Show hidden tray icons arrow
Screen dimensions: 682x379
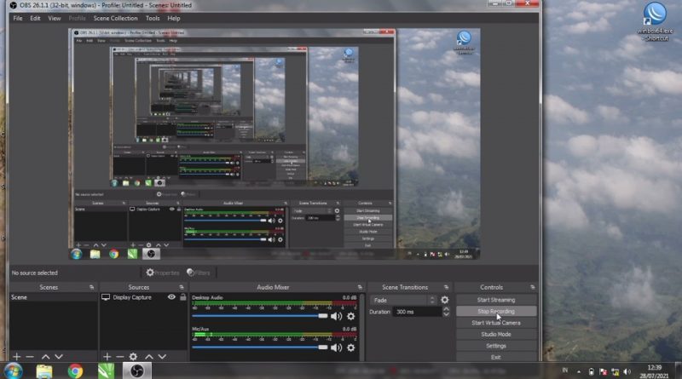tap(579, 371)
